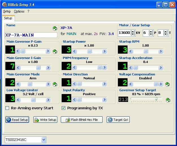Open the TS0023416C combo box dropdown
The width and height of the screenshot is (177, 146).
(44, 140)
